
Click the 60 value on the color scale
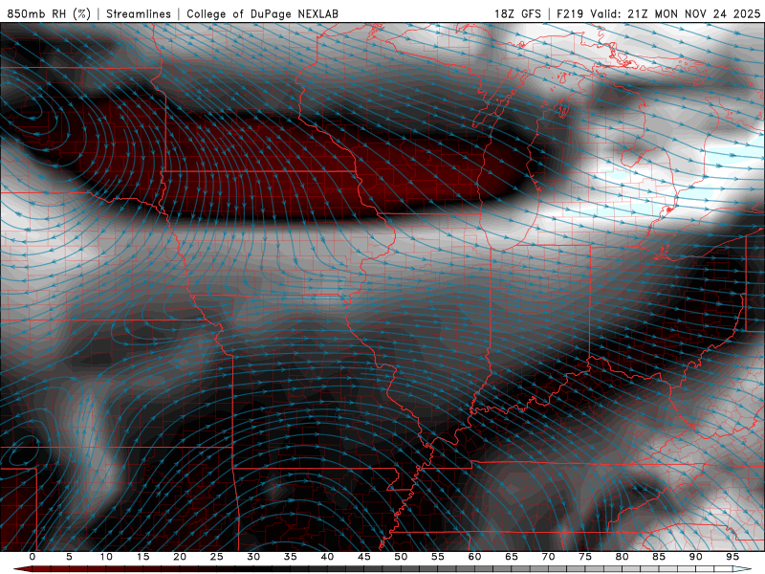tap(474, 557)
